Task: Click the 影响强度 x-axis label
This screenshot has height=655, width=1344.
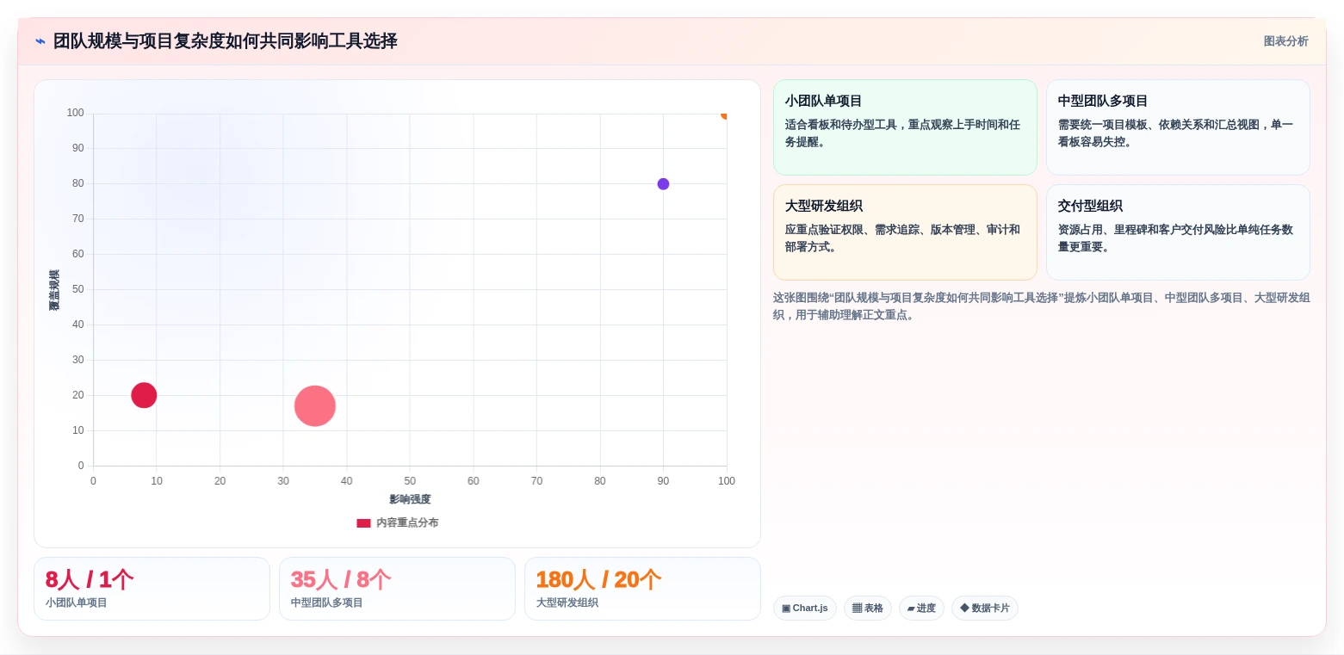Action: (410, 499)
